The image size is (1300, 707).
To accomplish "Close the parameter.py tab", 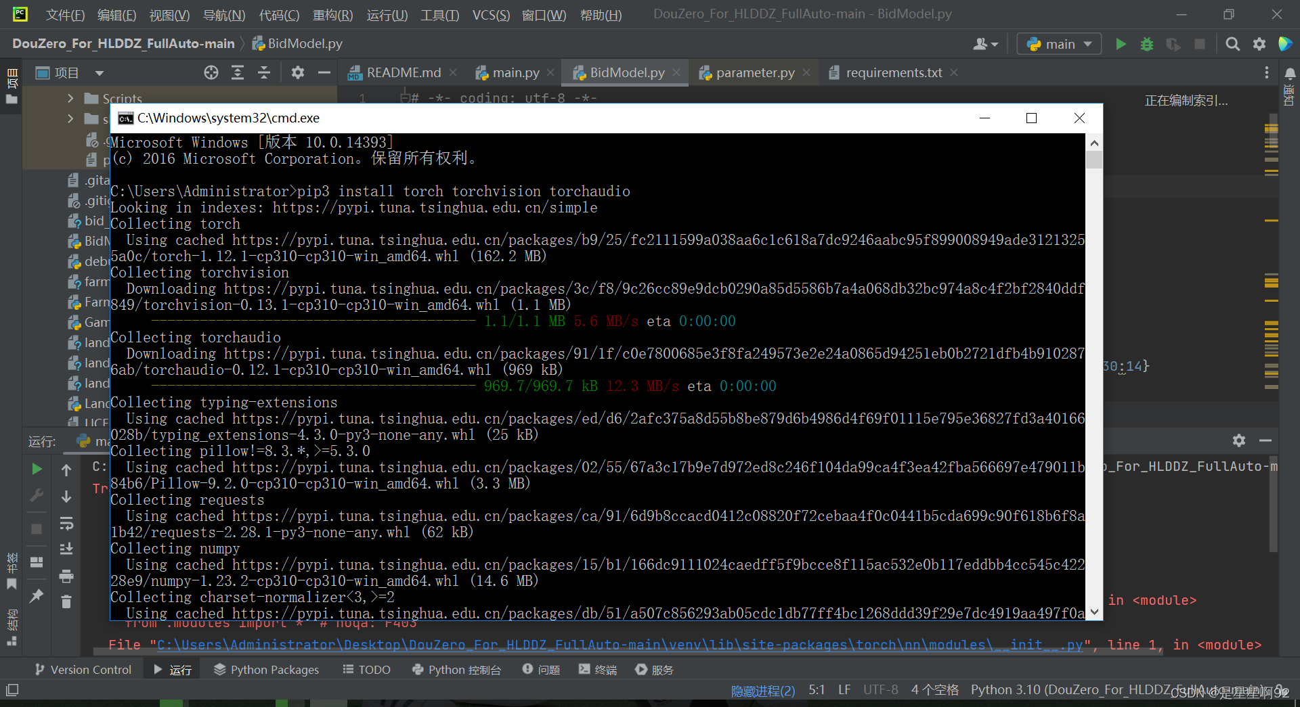I will point(806,72).
